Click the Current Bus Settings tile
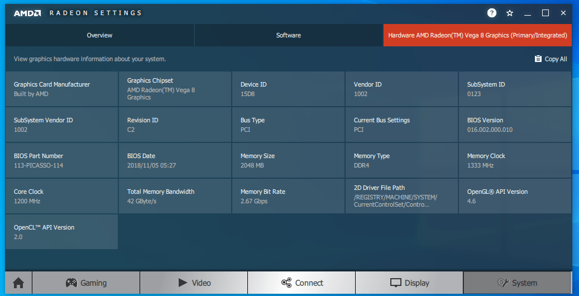This screenshot has width=579, height=296. pyautogui.click(x=402, y=125)
